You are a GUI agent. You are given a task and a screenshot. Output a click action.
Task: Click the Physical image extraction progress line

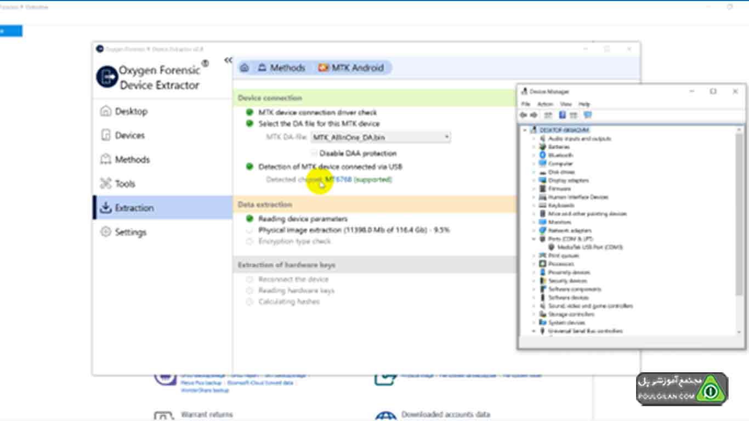(x=354, y=230)
